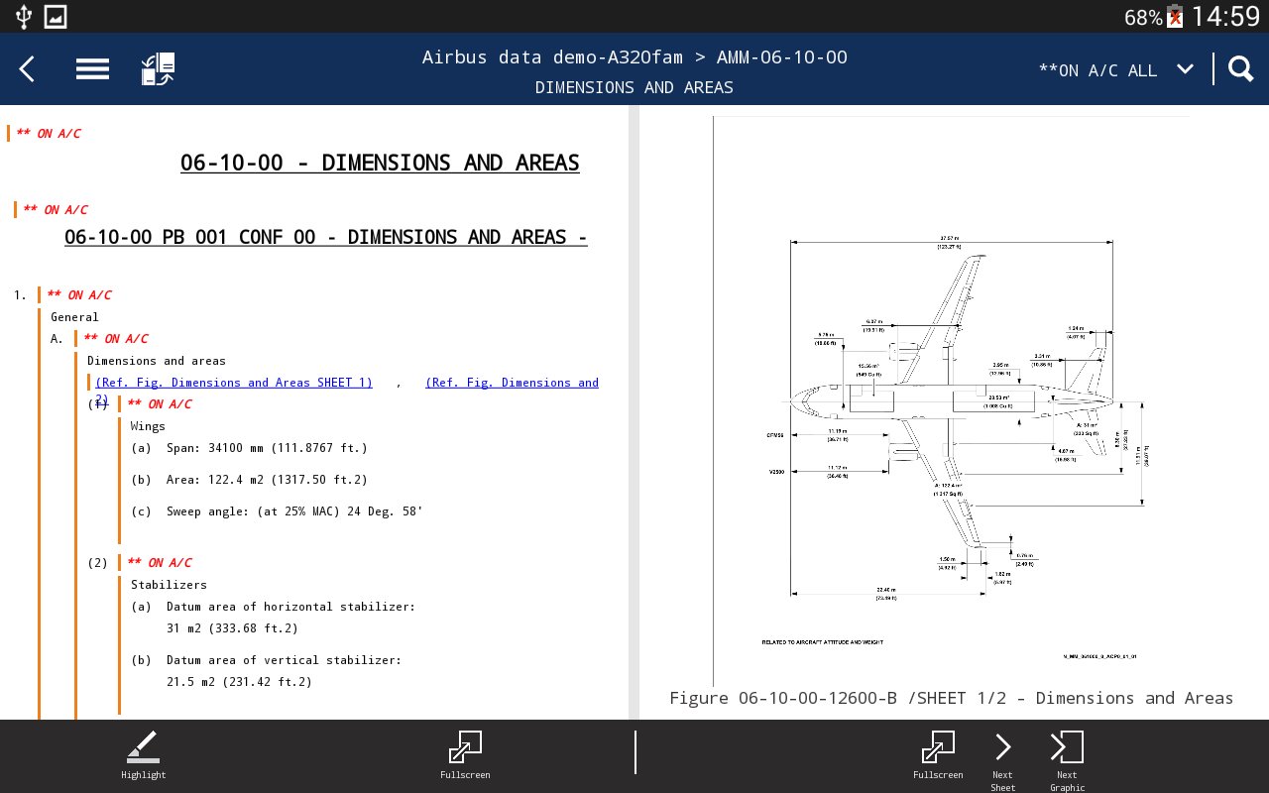Open the second Ref. Fig. Dimensions link
This screenshot has width=1269, height=793.
coord(512,383)
